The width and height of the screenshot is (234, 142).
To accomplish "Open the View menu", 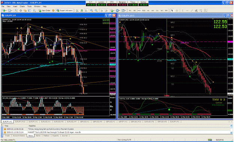I will click(9, 6).
